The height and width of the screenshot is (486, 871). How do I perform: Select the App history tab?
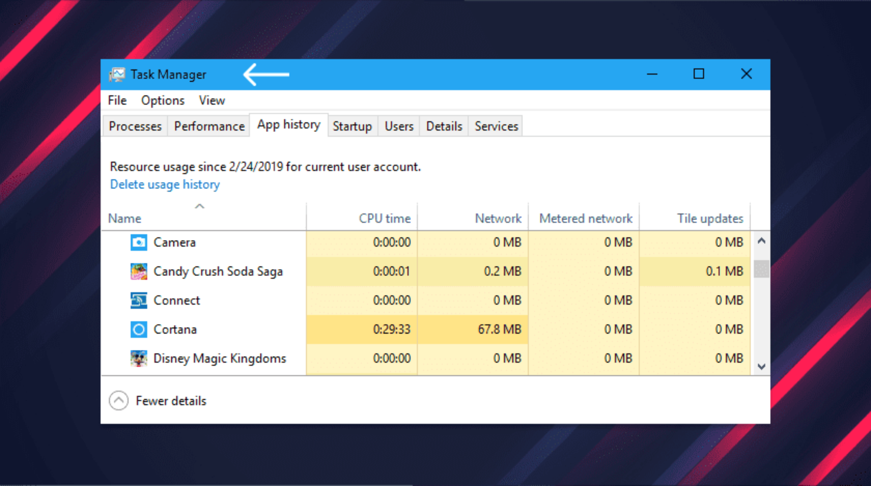[289, 126]
